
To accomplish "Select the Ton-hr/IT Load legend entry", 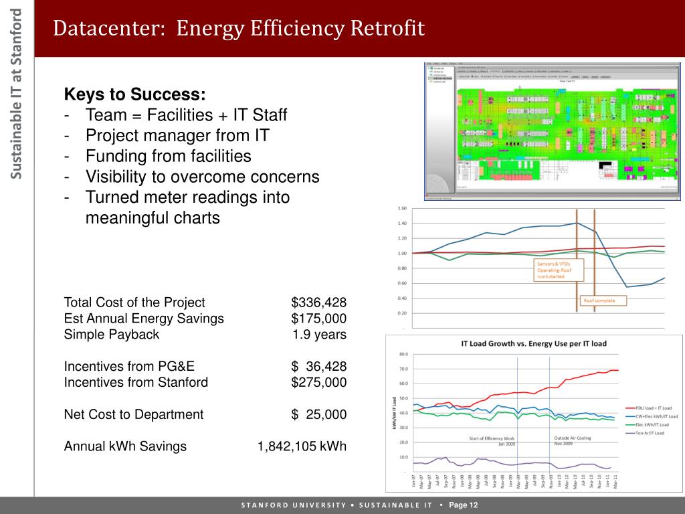I will [x=645, y=433].
